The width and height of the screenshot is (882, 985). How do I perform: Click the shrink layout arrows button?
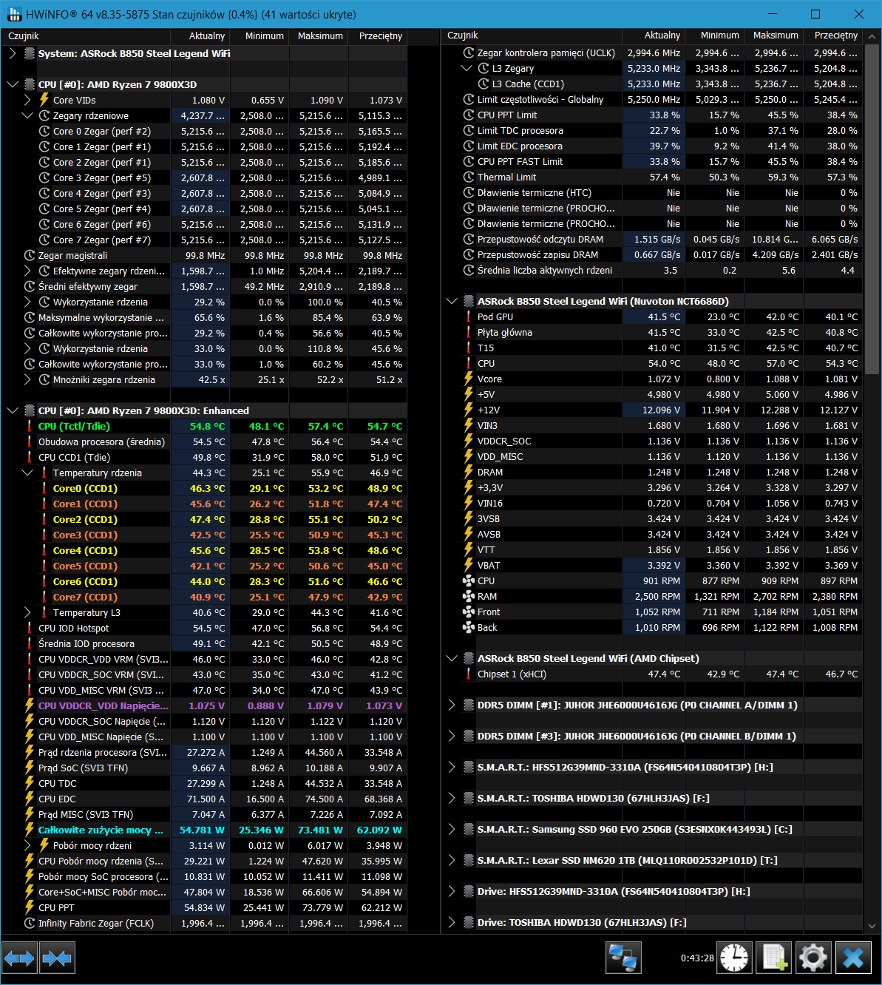coord(57,958)
